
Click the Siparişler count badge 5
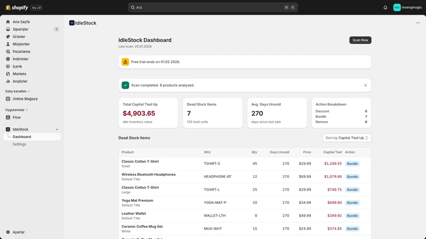click(56, 29)
